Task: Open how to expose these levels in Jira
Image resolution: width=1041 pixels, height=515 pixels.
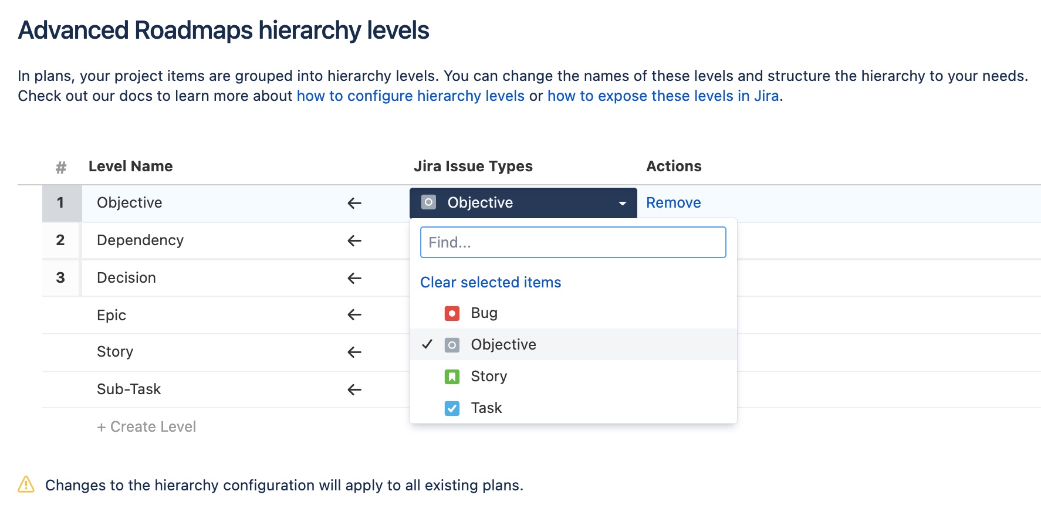Action: [663, 96]
